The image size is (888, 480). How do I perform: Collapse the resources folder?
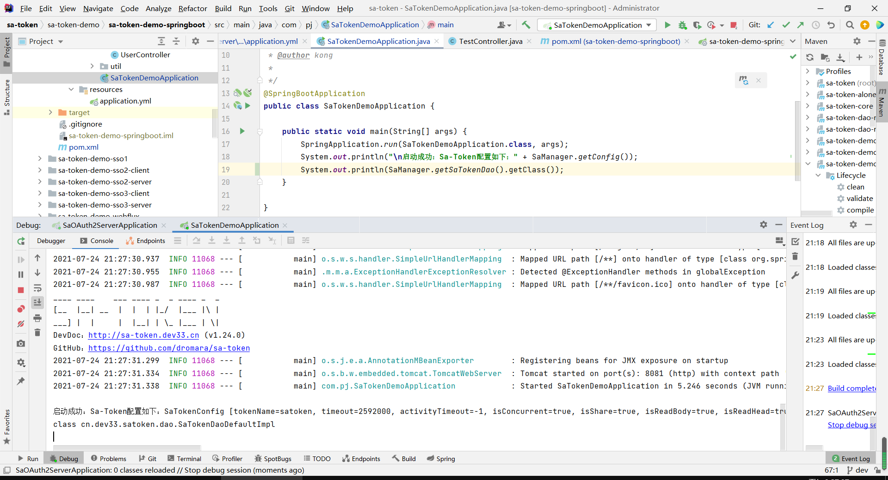[x=71, y=89]
